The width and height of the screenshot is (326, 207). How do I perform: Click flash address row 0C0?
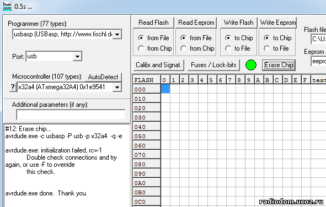[x=147, y=201]
